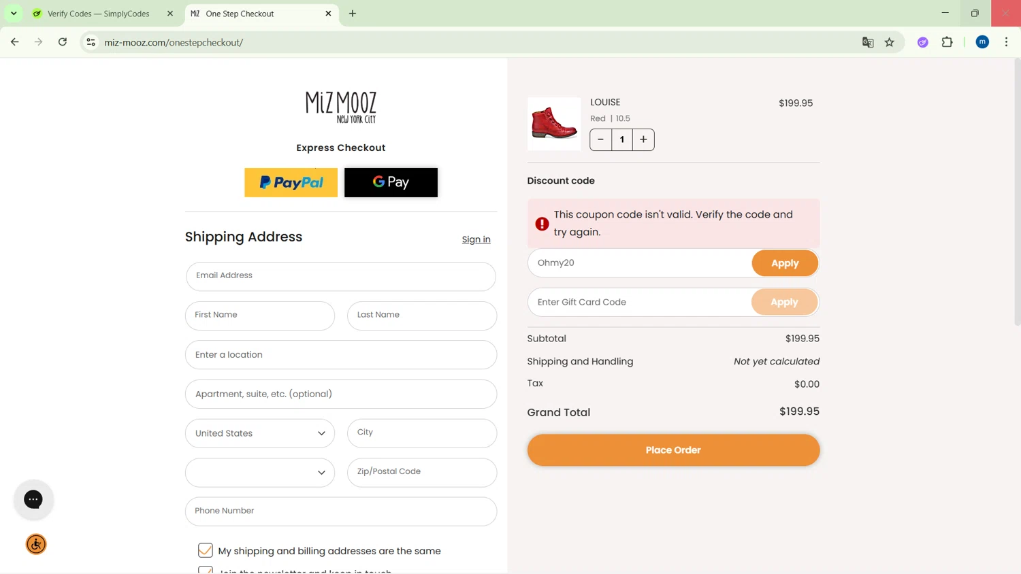View site information icon in address bar

pyautogui.click(x=91, y=42)
